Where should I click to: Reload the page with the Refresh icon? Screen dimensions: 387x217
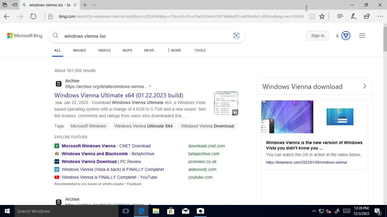33,17
